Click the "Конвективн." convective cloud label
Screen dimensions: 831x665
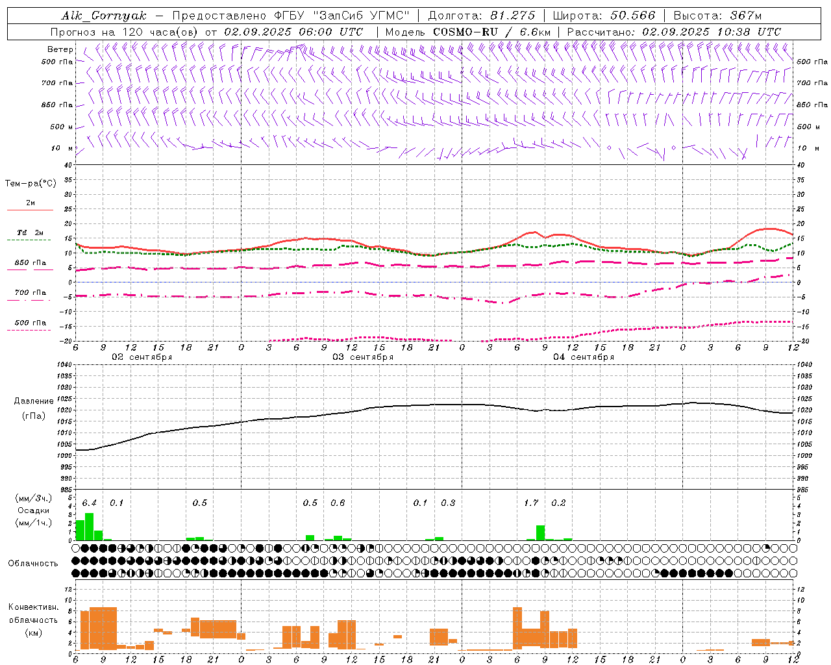(33, 607)
